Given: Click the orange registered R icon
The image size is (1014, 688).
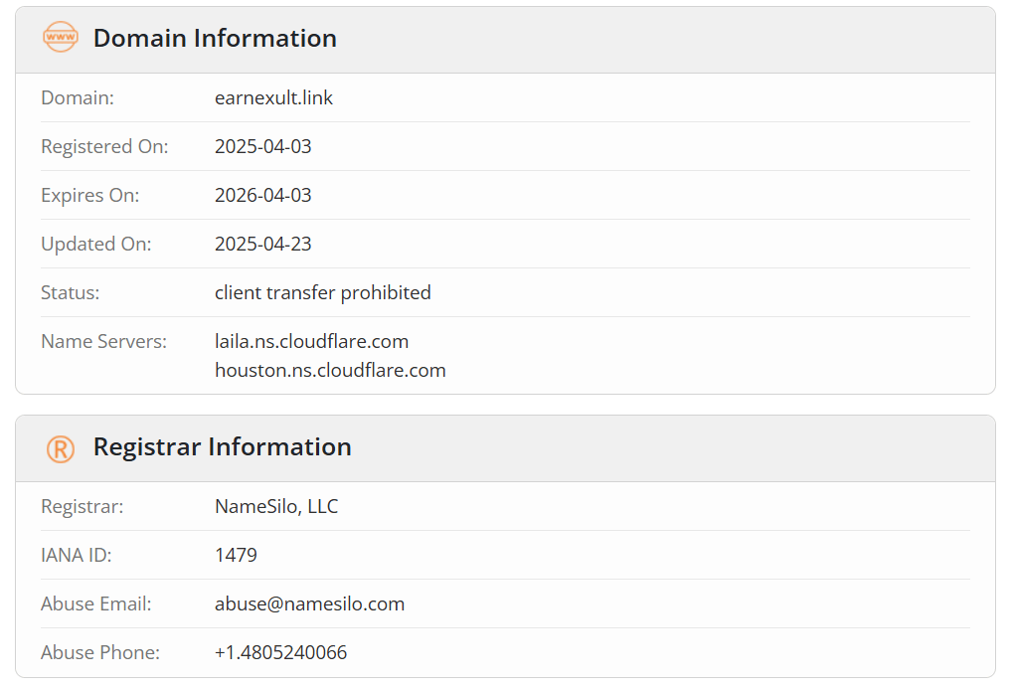Looking at the screenshot, I should tap(60, 448).
